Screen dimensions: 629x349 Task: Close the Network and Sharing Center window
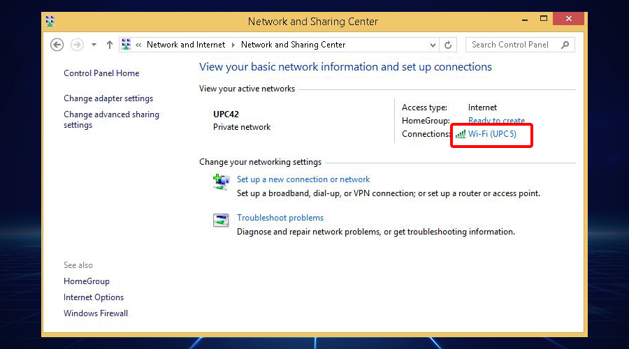point(568,18)
